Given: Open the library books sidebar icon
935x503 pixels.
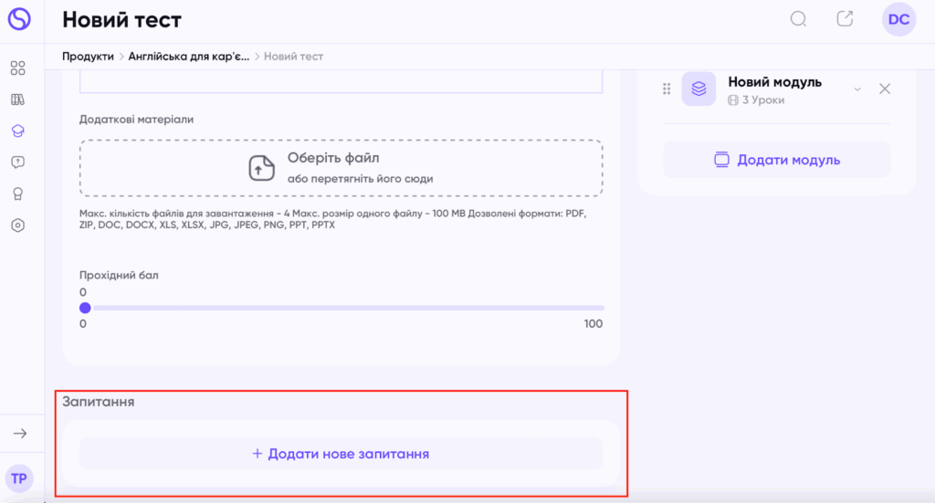Looking at the screenshot, I should coord(18,100).
